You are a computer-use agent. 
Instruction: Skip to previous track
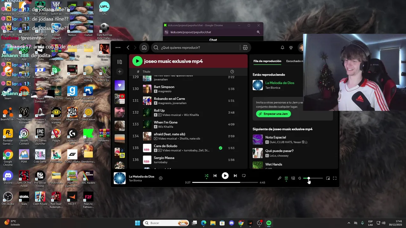(215, 176)
